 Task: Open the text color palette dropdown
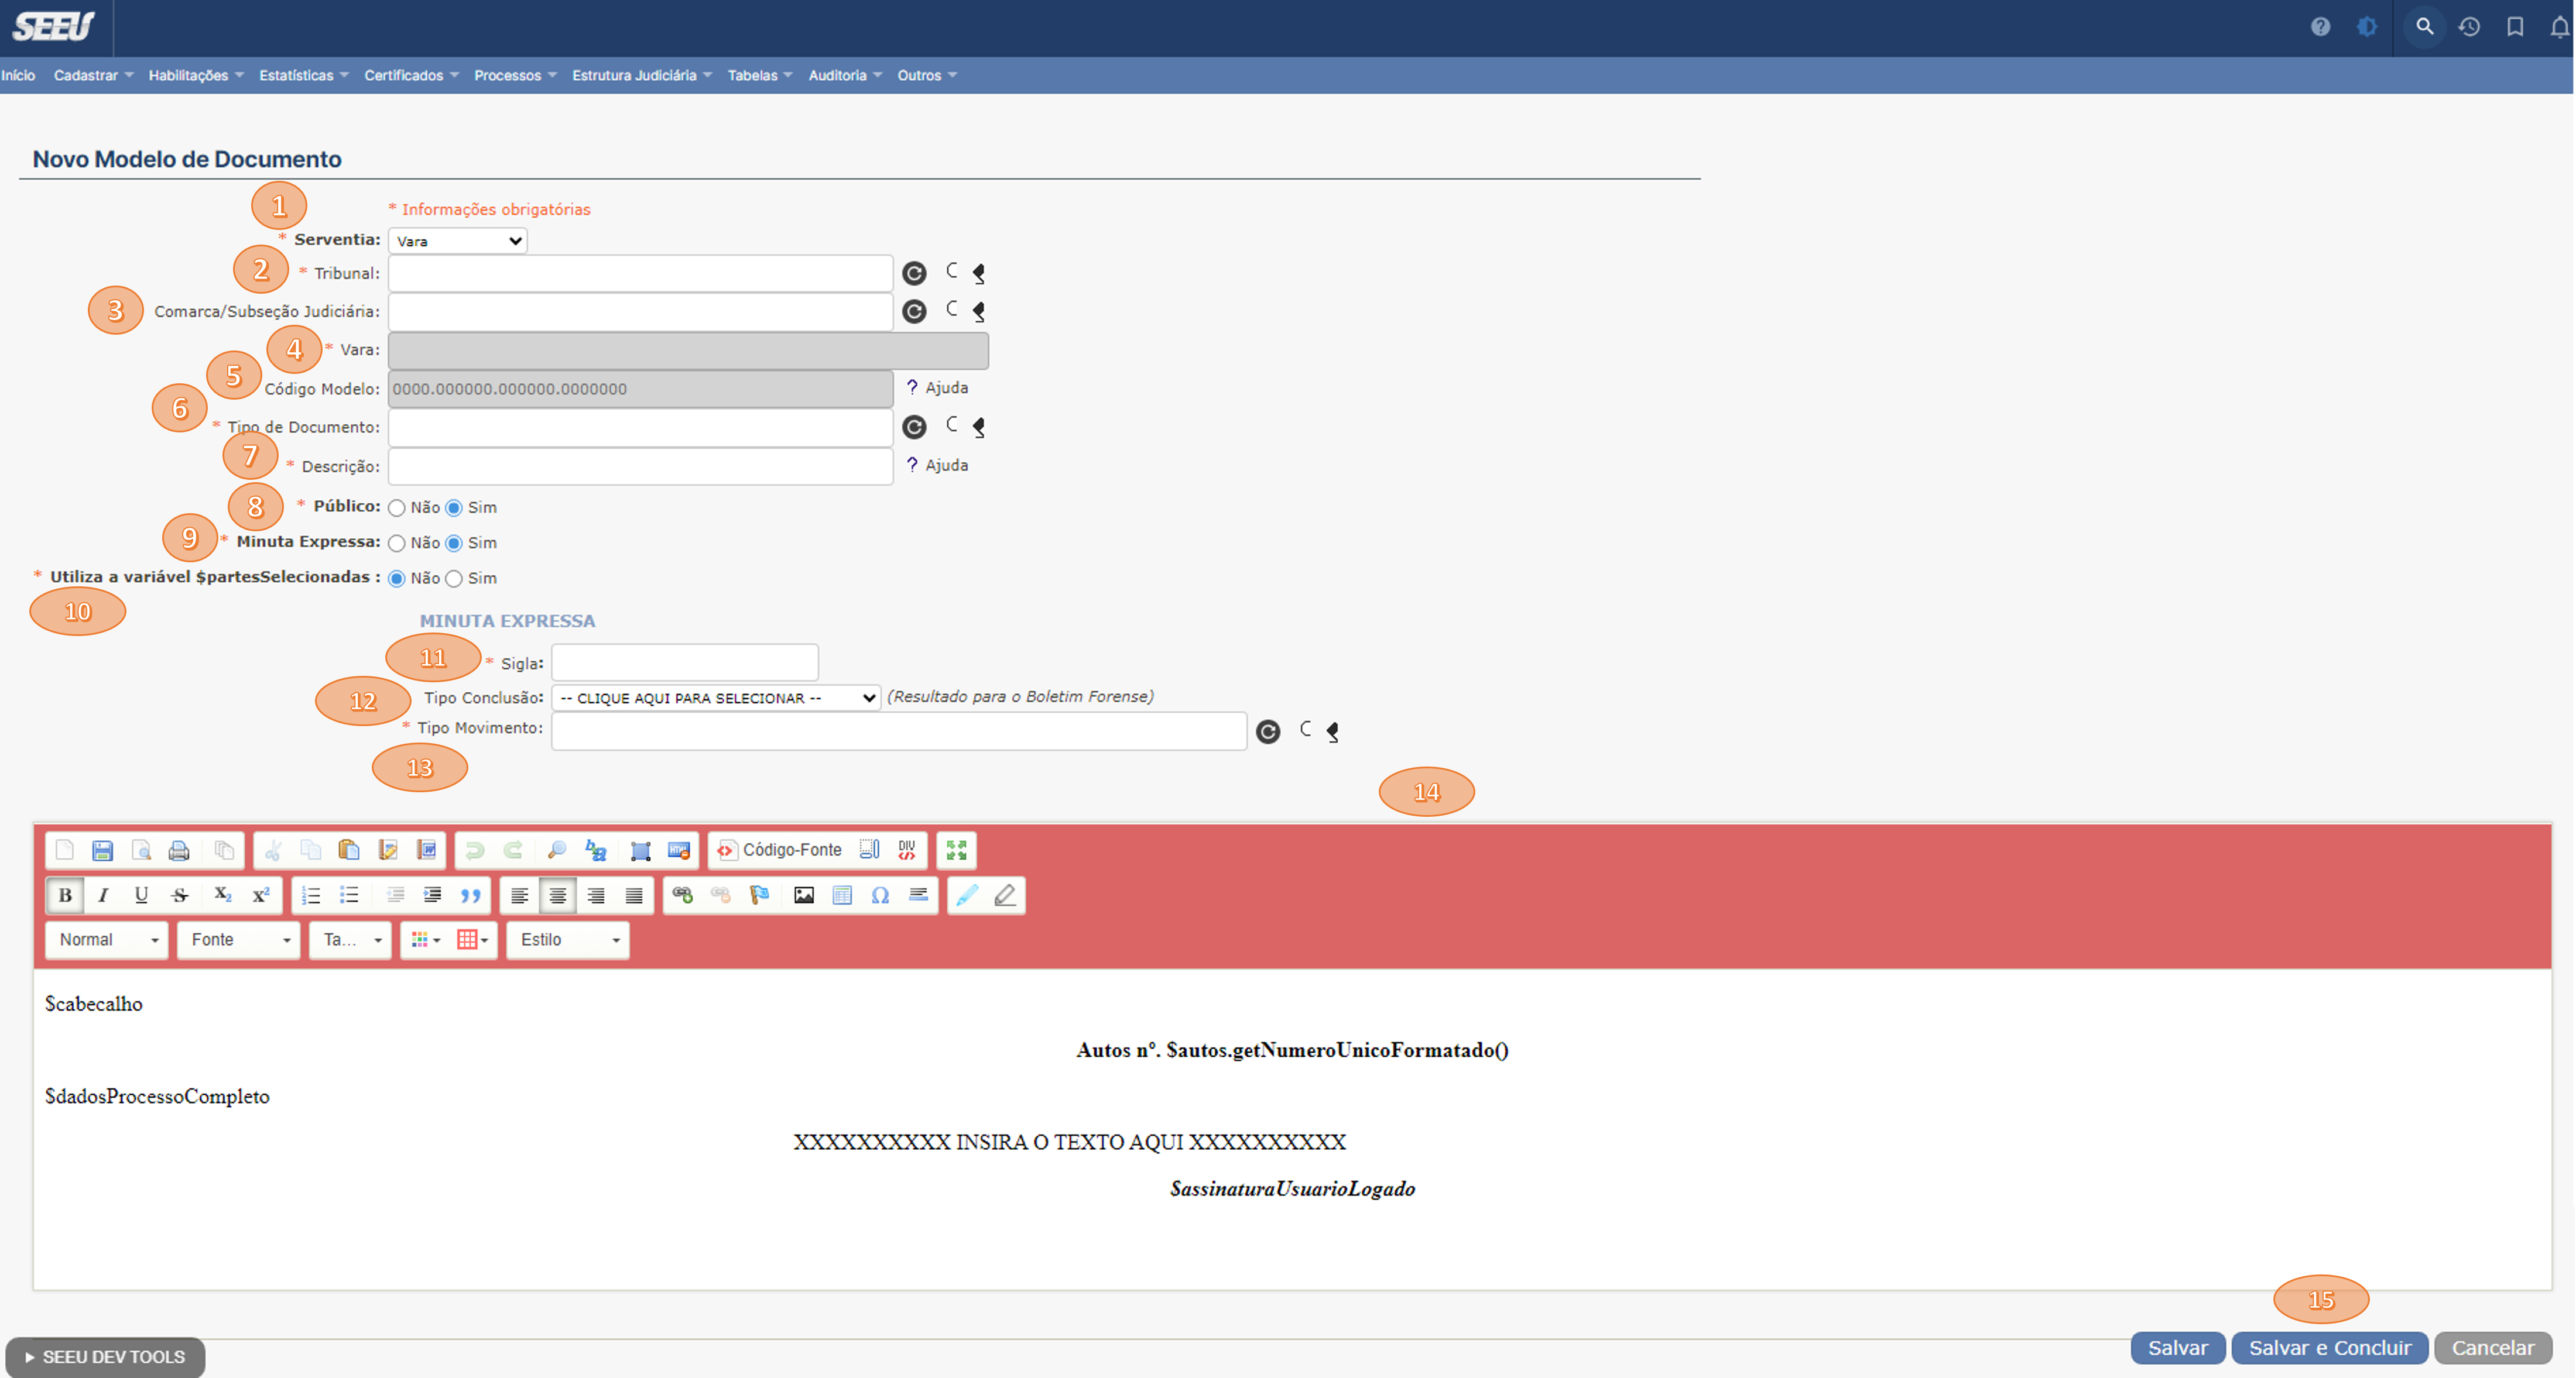click(x=425, y=940)
